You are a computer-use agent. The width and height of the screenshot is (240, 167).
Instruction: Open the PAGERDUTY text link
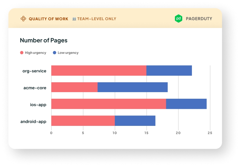tap(199, 19)
